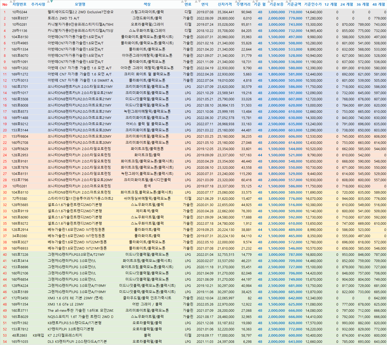Select model The all-new투싼 가솔린 1.6터보

[80, 311]
